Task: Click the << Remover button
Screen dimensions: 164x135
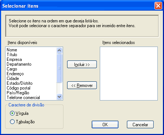Action: (82, 85)
